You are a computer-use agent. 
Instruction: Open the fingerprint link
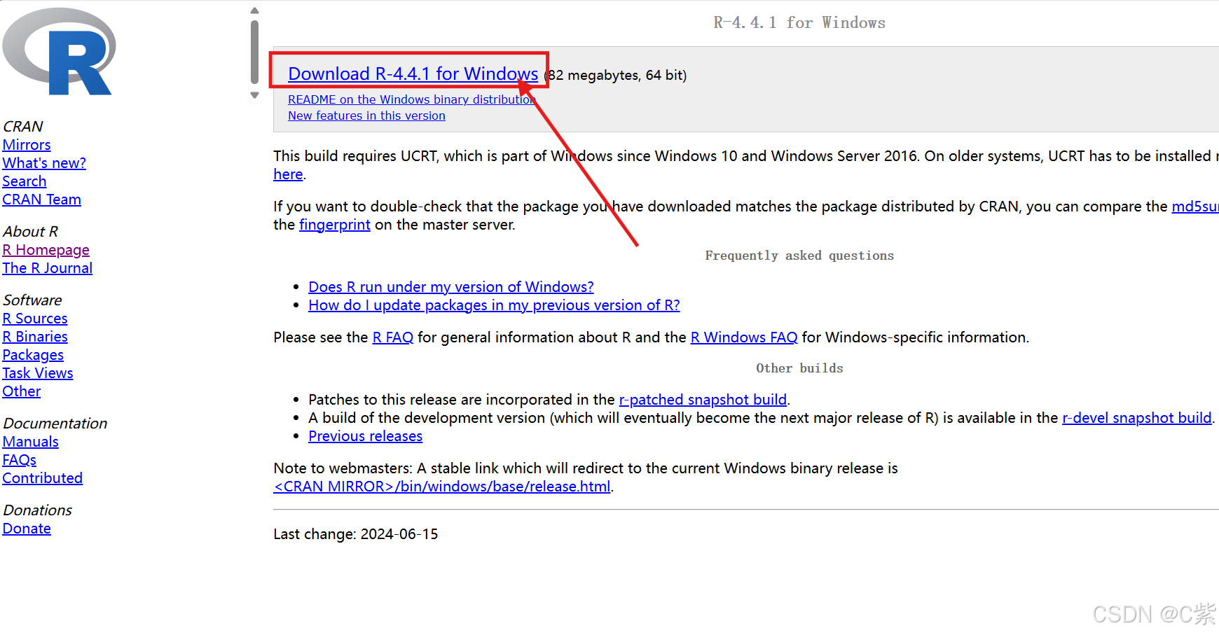pos(334,225)
